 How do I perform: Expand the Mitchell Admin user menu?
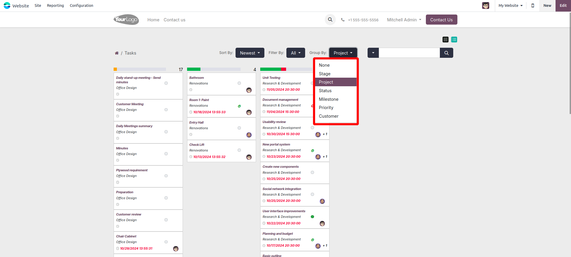click(404, 20)
